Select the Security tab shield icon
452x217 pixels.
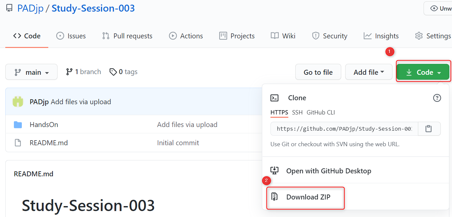pos(315,36)
